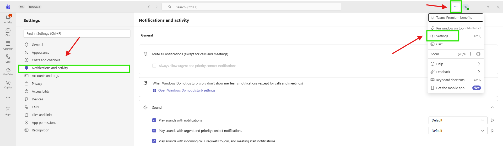This screenshot has height=146, width=503.
Task: Uncheck Play sounds with notifications
Action: pyautogui.click(x=154, y=120)
